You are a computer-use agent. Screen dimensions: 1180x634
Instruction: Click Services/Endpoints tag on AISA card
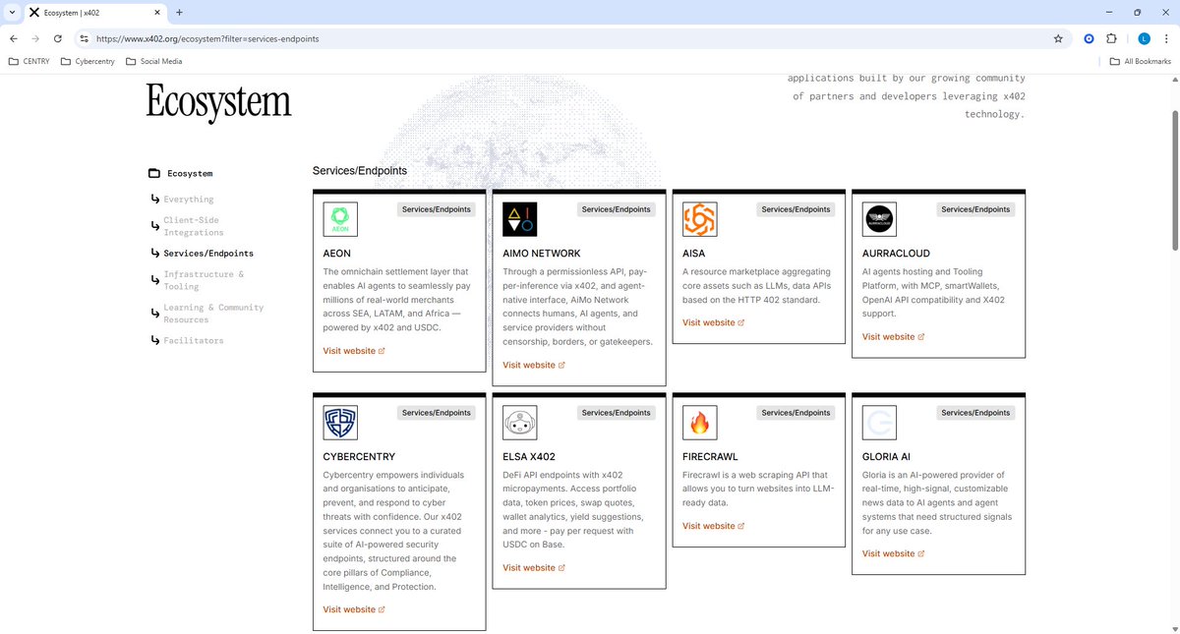point(796,209)
